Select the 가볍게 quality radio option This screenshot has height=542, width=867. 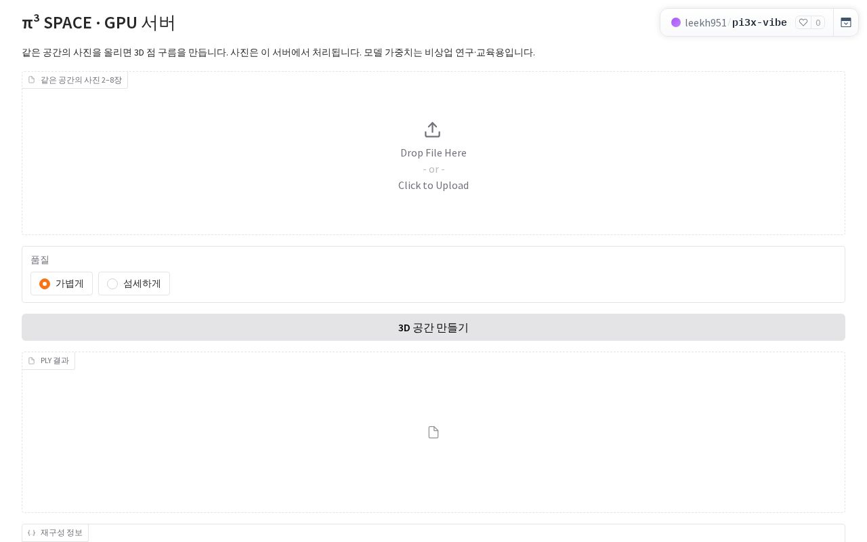[x=62, y=284]
